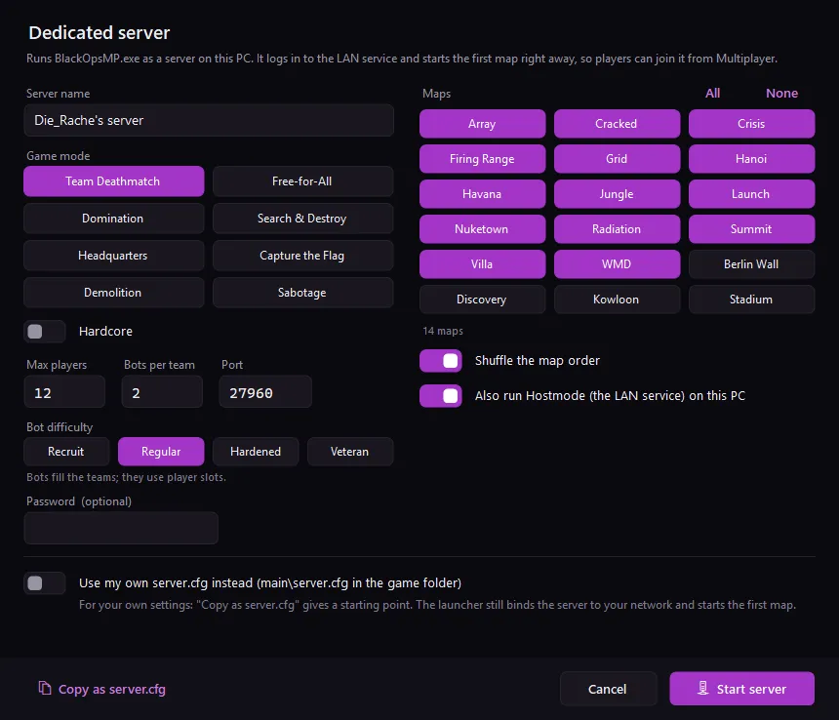
Task: Deselect the Havana map
Action: [482, 193]
